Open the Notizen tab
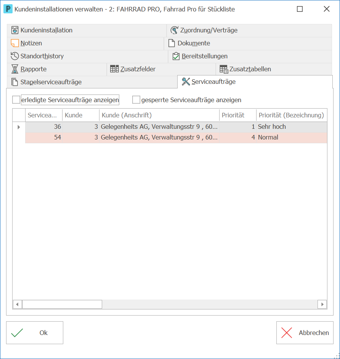The image size is (340, 359). pyautogui.click(x=85, y=43)
